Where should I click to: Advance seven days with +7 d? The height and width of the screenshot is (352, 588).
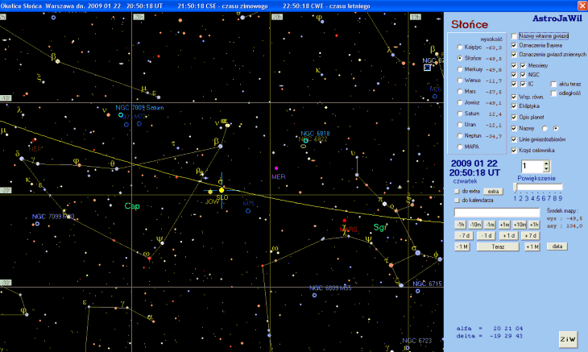point(530,236)
